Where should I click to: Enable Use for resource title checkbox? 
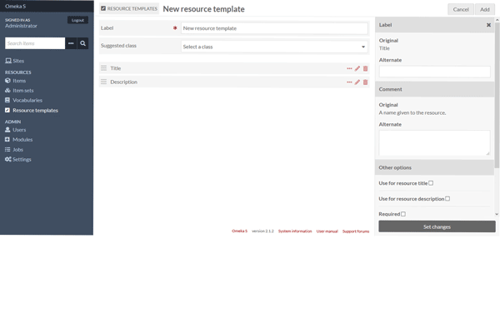pos(431,183)
